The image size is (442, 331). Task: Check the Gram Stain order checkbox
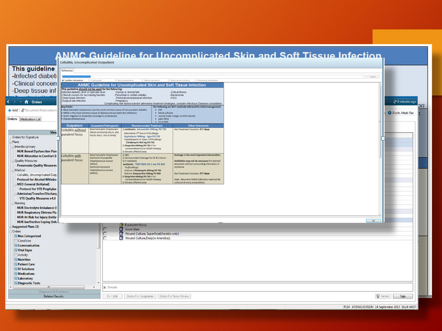[x=105, y=229]
